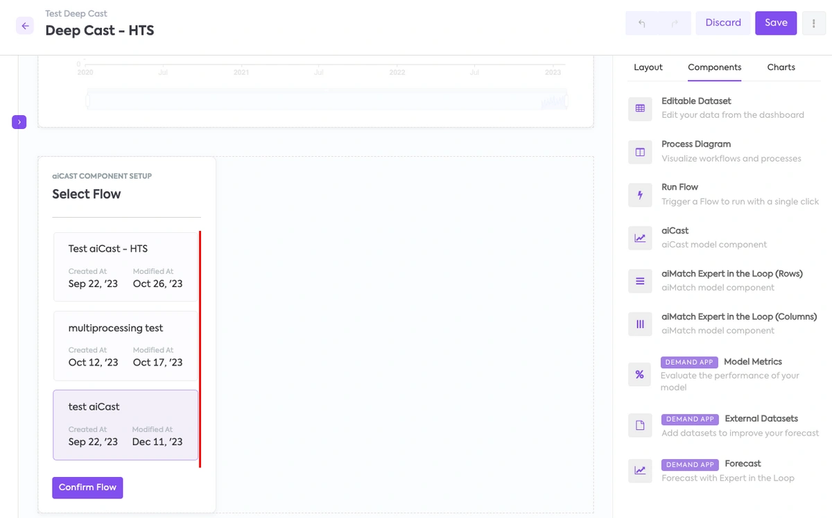Click the chart timeline range slider
This screenshot has width=832, height=518.
coord(326,101)
